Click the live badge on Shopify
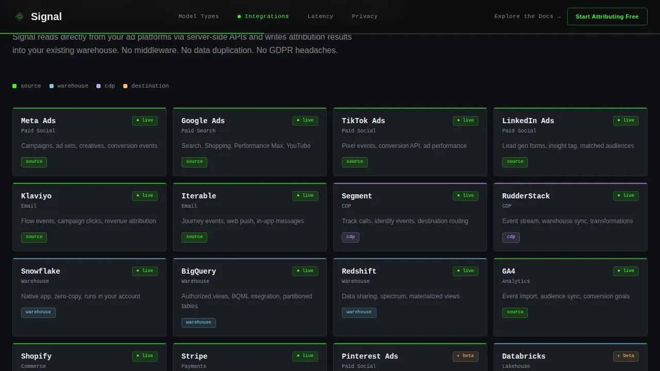 pyautogui.click(x=145, y=356)
